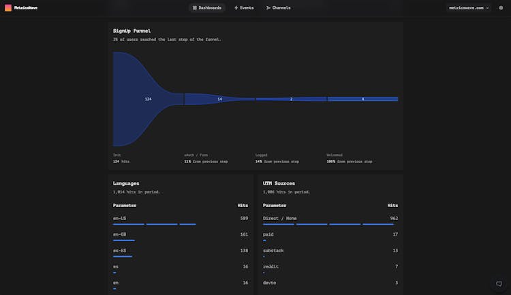Select the Logged funnel step segment
This screenshot has width=511, height=295.
(x=291, y=99)
